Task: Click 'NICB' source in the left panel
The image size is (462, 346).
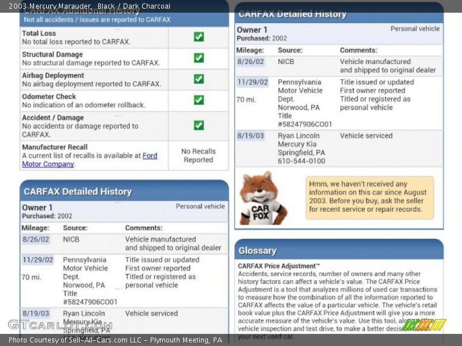Action: 71,239
